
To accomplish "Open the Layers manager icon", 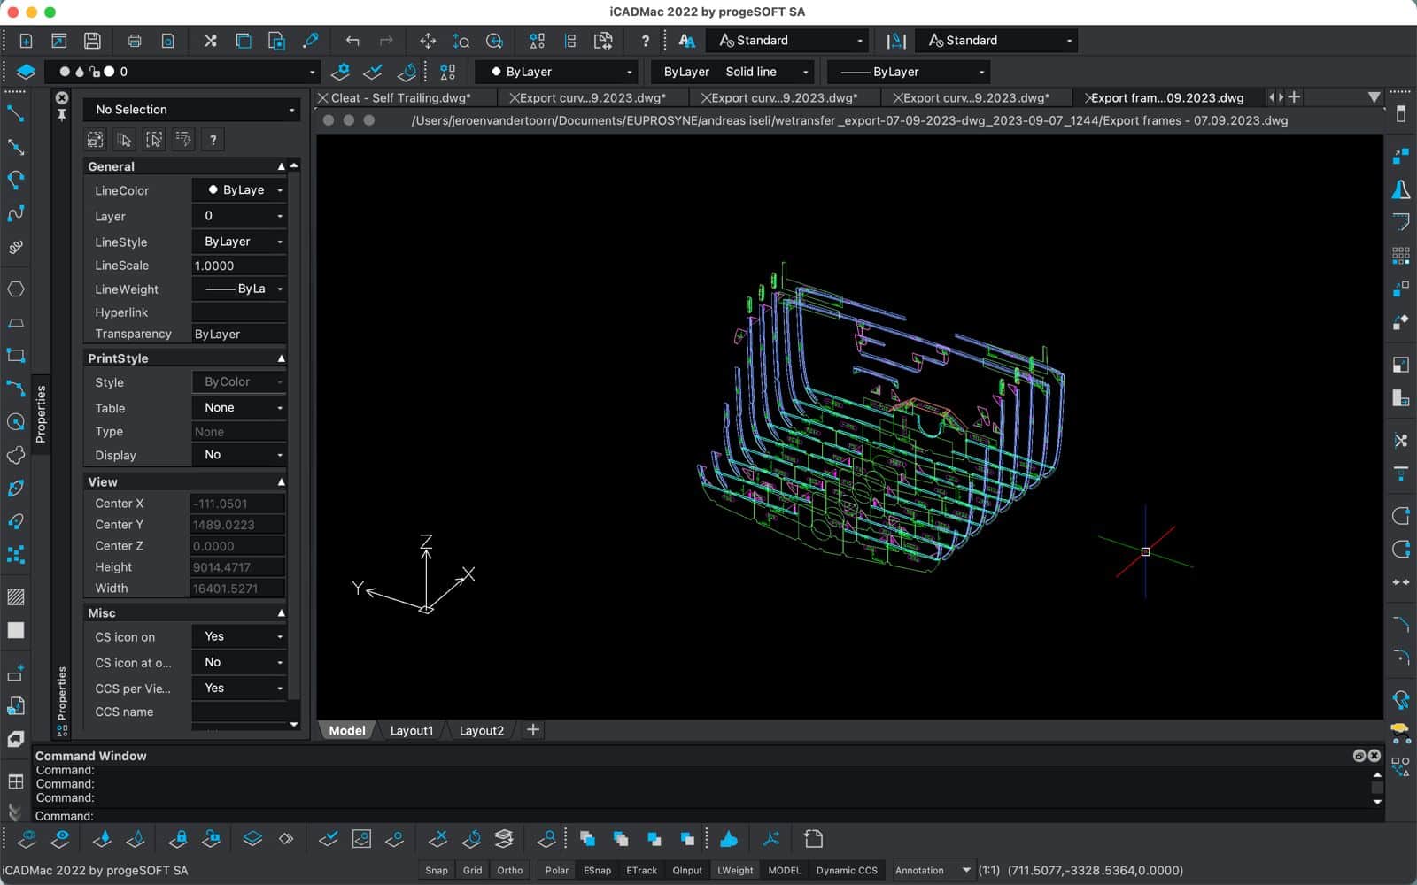I will pos(26,72).
